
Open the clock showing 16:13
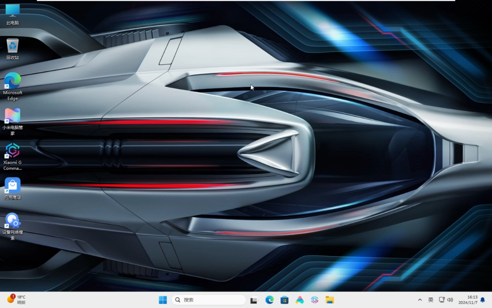pos(468,300)
